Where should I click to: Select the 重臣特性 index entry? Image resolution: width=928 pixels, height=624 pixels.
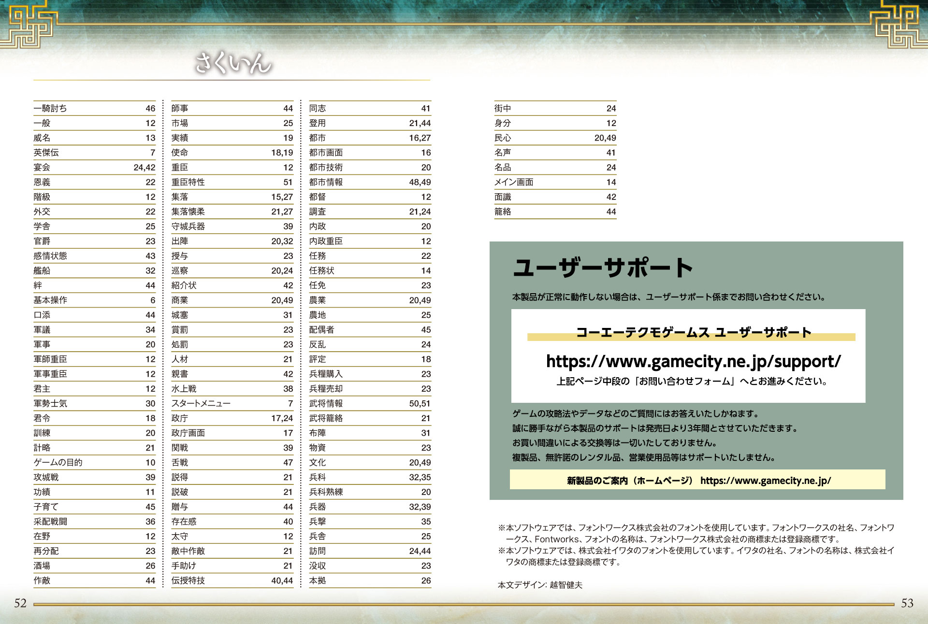[188, 183]
